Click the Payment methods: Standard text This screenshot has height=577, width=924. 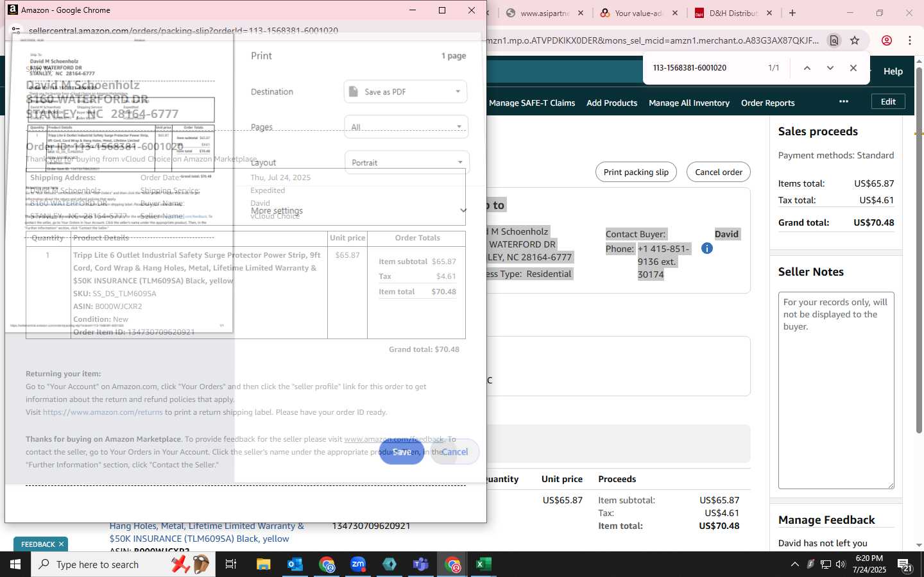pos(836,155)
